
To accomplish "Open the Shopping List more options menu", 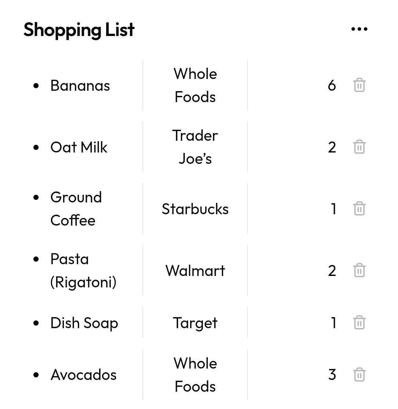I will 359,29.
